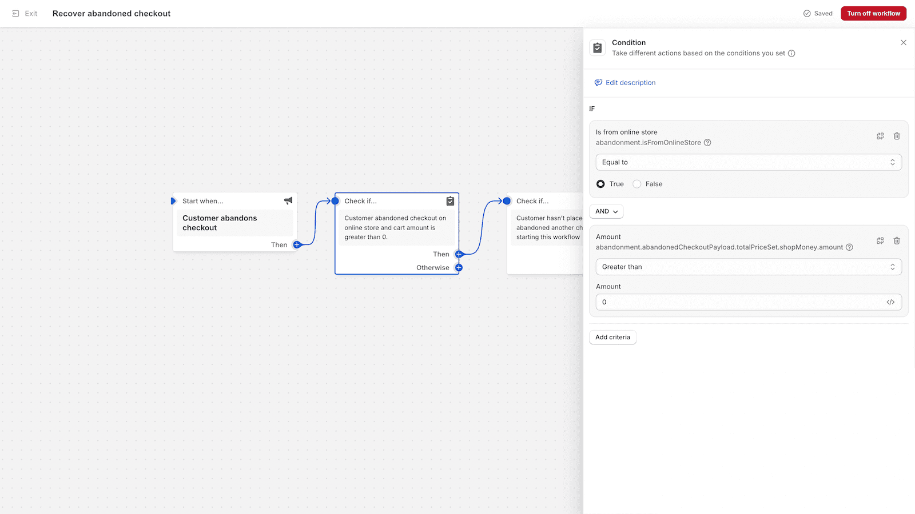
Task: Click the plus icon next to Otherwise
Action: (x=459, y=267)
